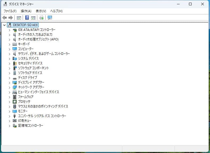The image size is (210, 153).
Task: Expand the ソフトウェア デバイス category arrow
Action: click(9, 73)
